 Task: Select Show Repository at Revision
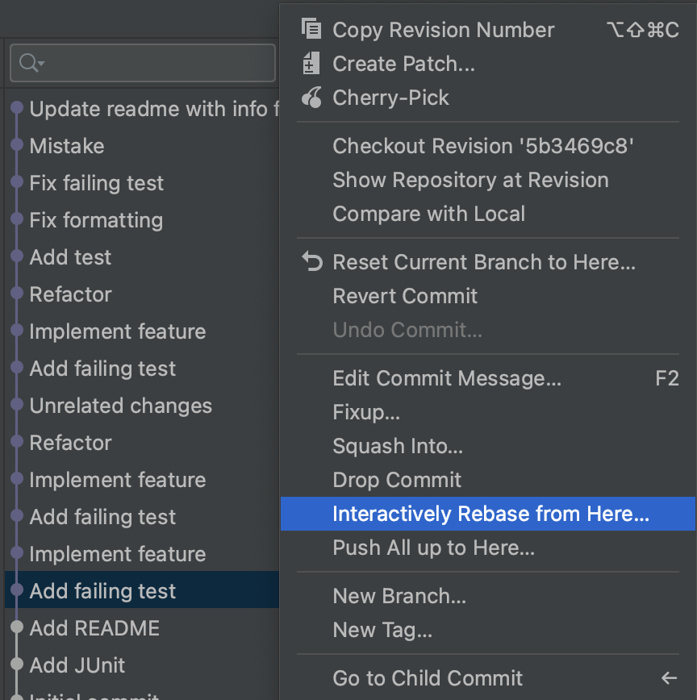470,180
